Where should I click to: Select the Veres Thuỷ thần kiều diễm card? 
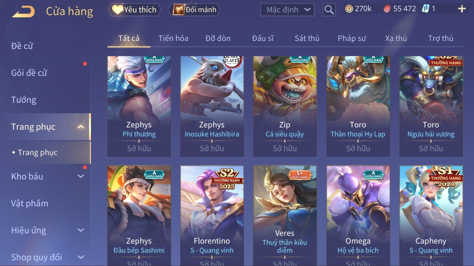(285, 216)
